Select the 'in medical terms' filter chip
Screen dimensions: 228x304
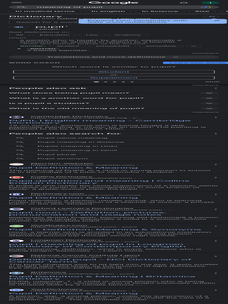[x=45, y=11]
